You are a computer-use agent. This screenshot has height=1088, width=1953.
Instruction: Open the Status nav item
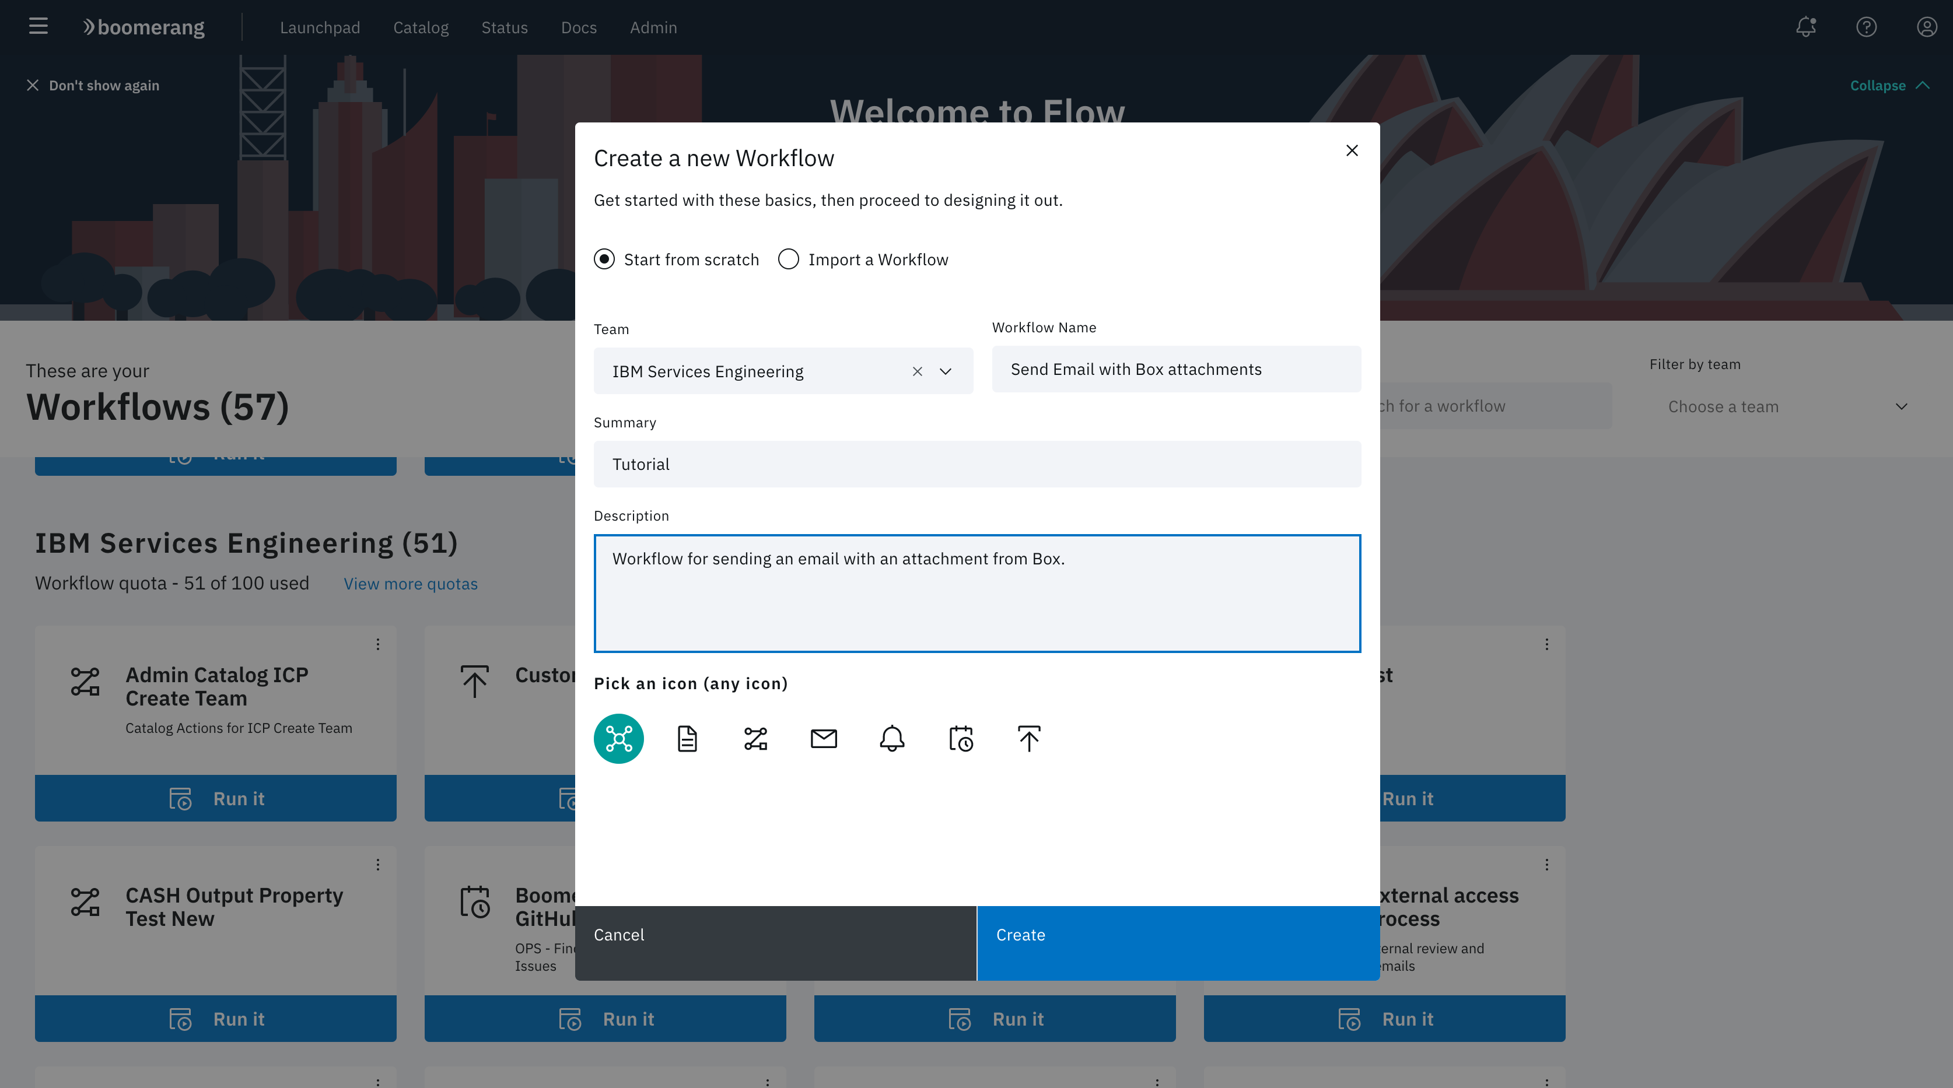point(504,27)
